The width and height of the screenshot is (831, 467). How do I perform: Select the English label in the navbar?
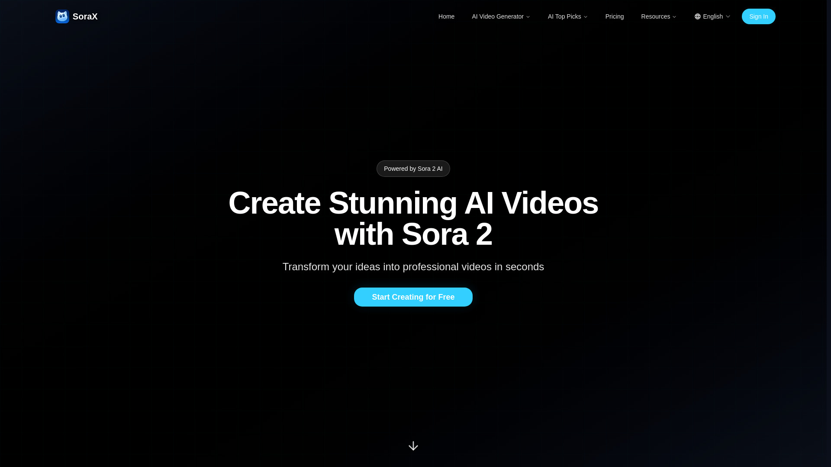point(712,16)
